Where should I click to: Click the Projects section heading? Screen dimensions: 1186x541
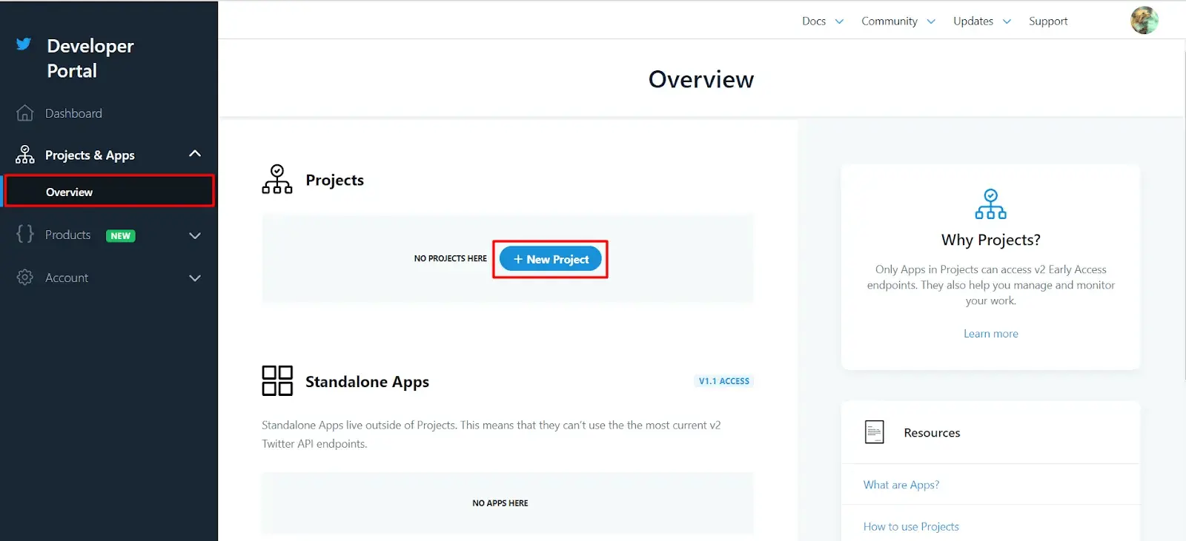334,180
